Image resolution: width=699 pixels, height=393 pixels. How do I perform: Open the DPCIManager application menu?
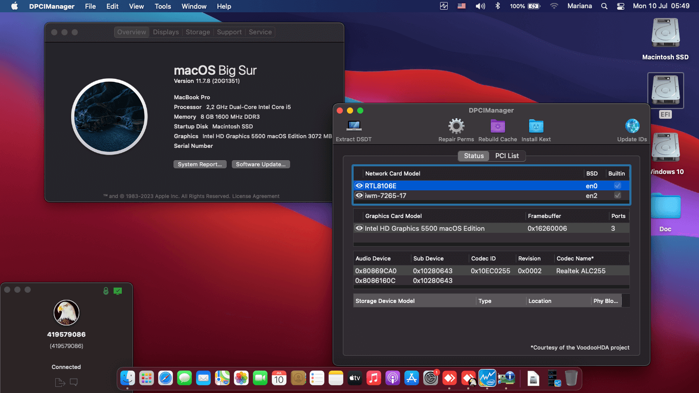[51, 6]
